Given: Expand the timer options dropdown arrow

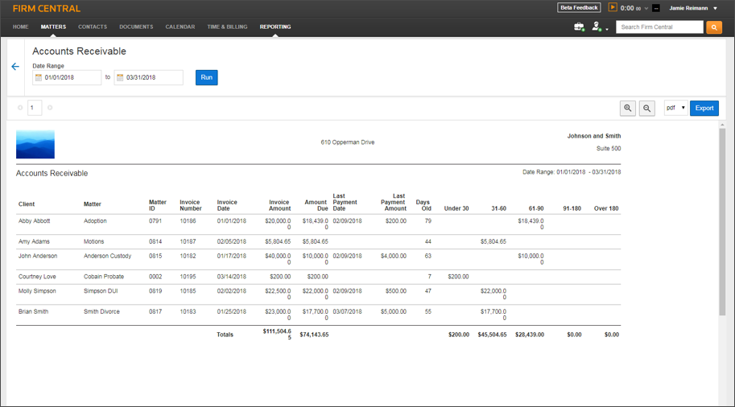Looking at the screenshot, I should pos(646,9).
